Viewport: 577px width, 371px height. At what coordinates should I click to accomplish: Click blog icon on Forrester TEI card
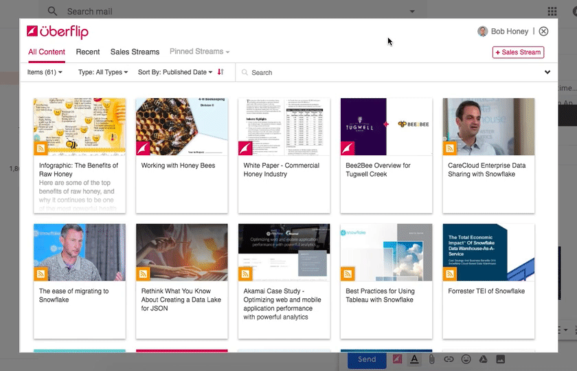[450, 274]
